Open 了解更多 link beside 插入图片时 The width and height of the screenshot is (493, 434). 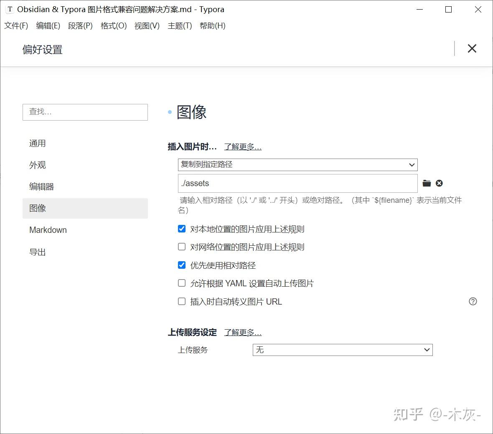pyautogui.click(x=242, y=146)
